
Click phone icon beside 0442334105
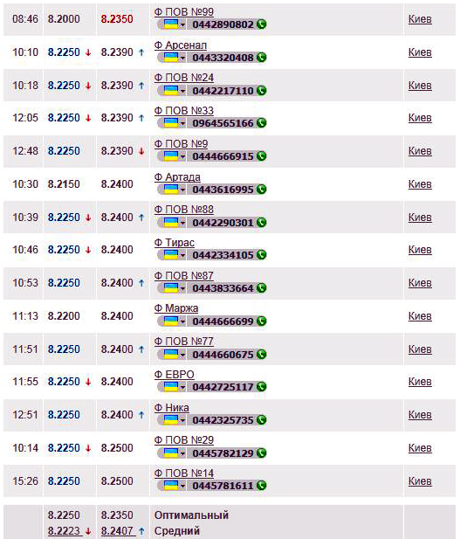[x=261, y=255]
